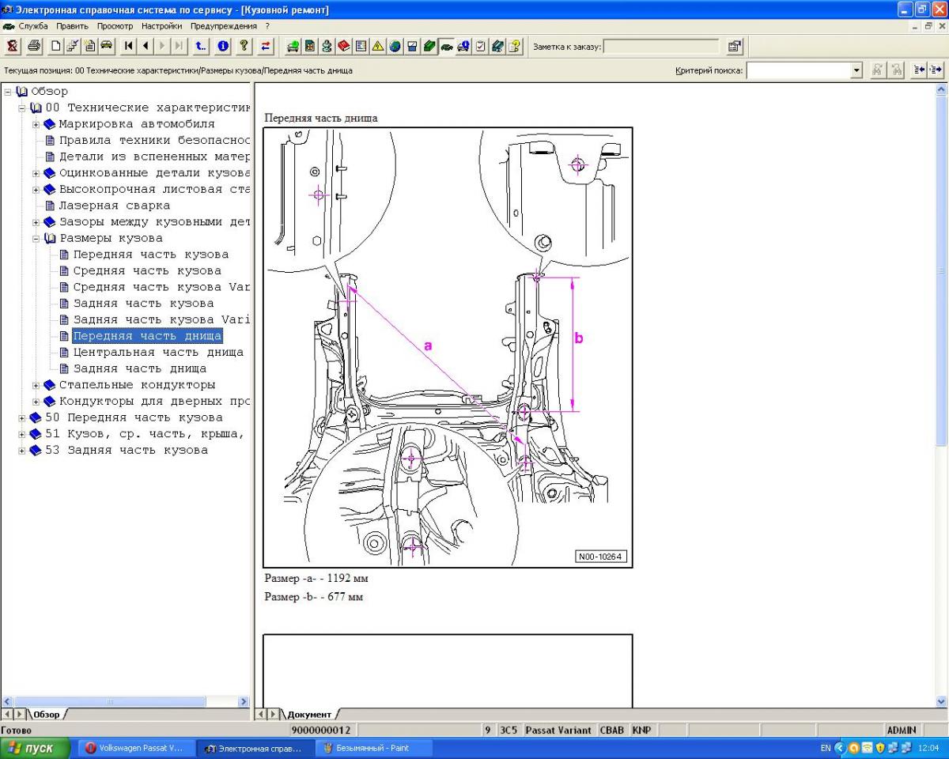949x759 pixels.
Task: Click the printer icon in toolbar
Action: 34,47
